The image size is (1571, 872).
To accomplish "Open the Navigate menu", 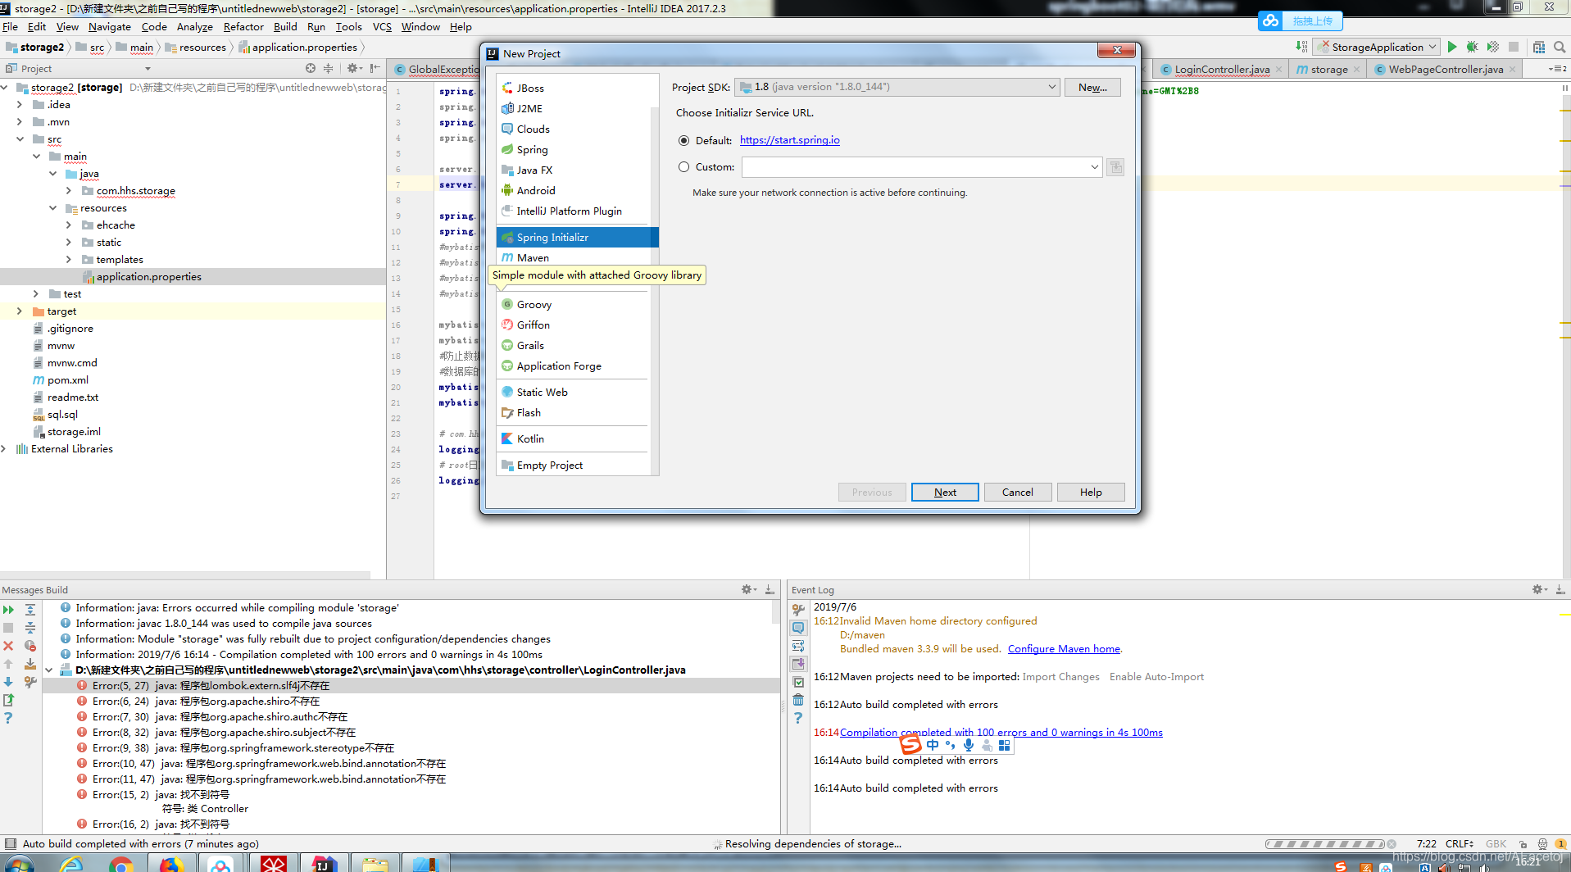I will [x=110, y=27].
